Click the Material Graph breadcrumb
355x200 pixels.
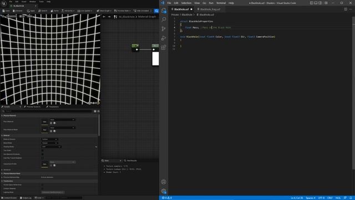click(147, 17)
